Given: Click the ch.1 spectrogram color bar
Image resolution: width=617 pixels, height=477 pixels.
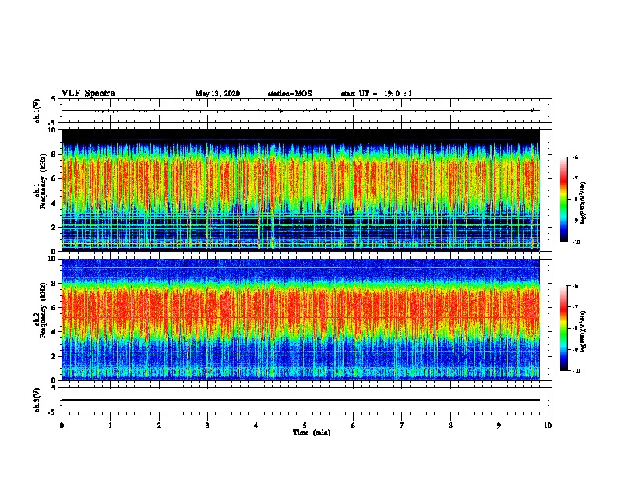Looking at the screenshot, I should 563,200.
